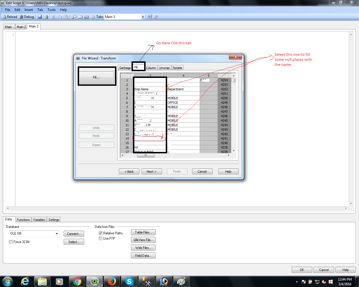Open Windows Explorer from the taskbar
This screenshot has width=359, height=287.
(x=42, y=281)
